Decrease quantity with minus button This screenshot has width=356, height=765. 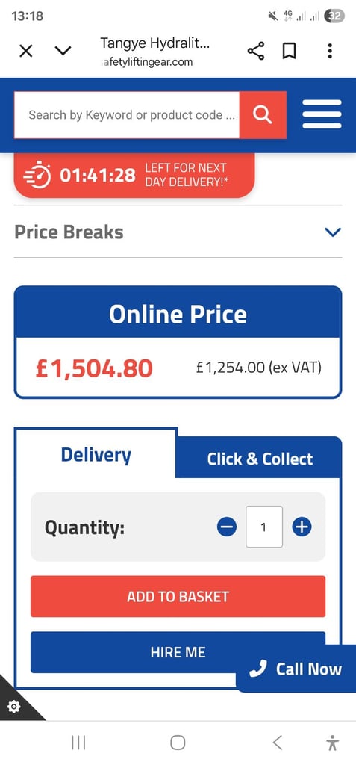[x=227, y=527]
